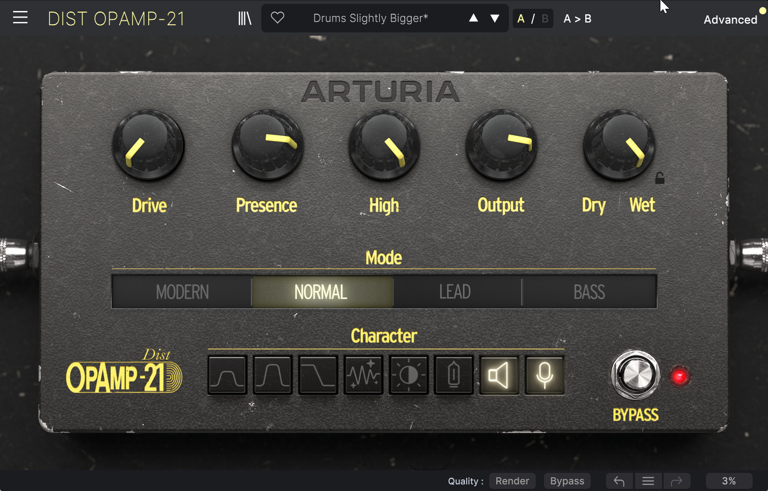Screen dimensions: 768x491
Task: Open preset name Drums Slightly Bigger
Action: click(371, 18)
